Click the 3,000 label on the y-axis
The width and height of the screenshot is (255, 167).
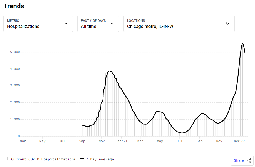point(15,86)
